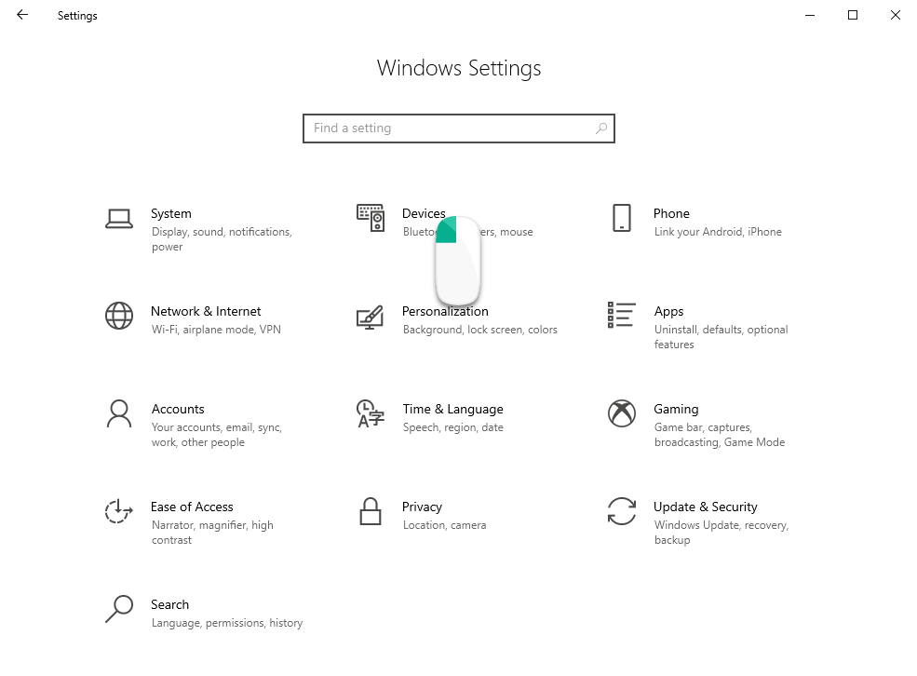The width and height of the screenshot is (917, 676).
Task: Click the Ease of Access icon
Action: coord(119,511)
